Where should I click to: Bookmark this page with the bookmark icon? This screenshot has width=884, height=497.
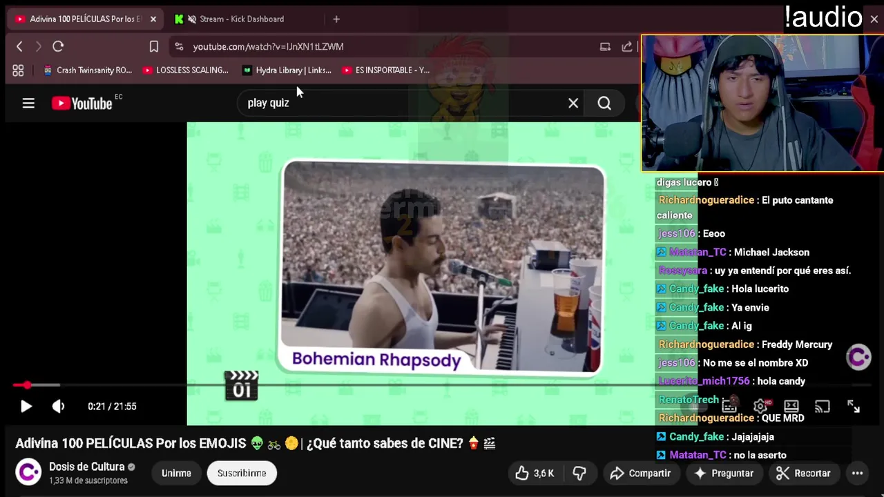[154, 46]
